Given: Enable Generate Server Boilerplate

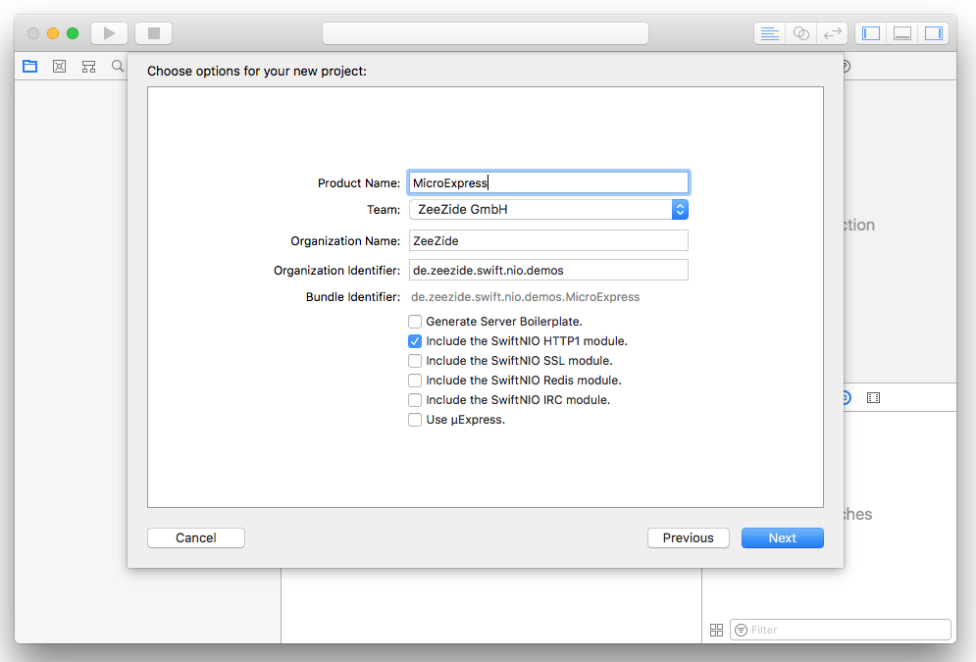Looking at the screenshot, I should [415, 322].
